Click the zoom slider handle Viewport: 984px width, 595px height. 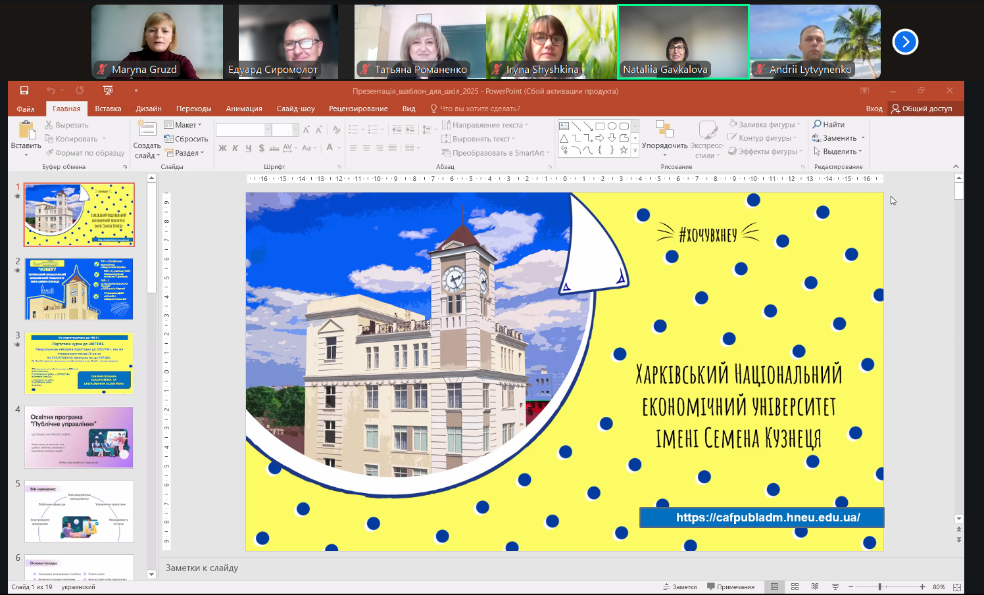[879, 586]
